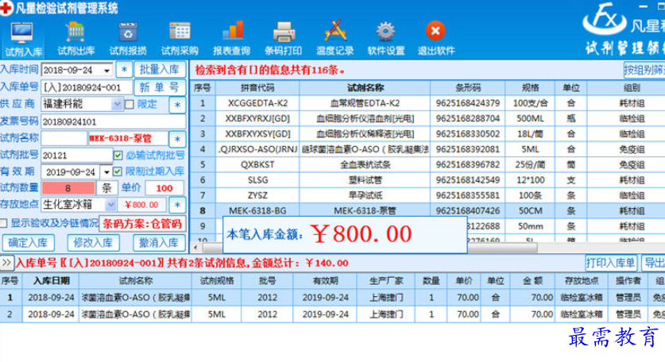Click the 入库单号 input field

(87, 88)
